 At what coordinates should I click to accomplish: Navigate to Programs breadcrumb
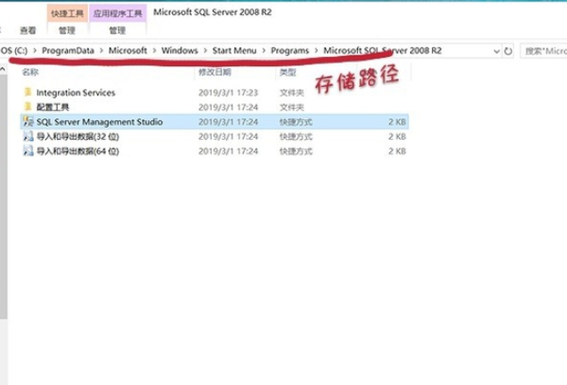point(290,51)
